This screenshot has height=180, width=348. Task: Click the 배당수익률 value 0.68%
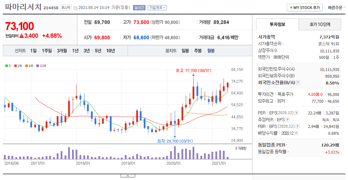coord(334,133)
